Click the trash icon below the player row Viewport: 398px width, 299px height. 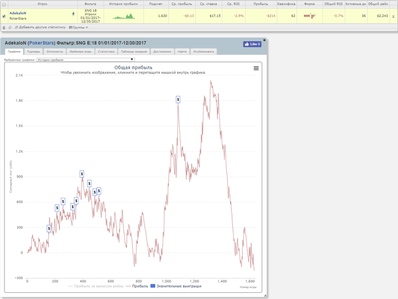[4, 27]
